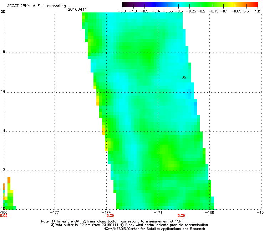Click the longitude label '-177'
Image resolution: width=264 pixels, height=231 pixels.
pos(55,213)
